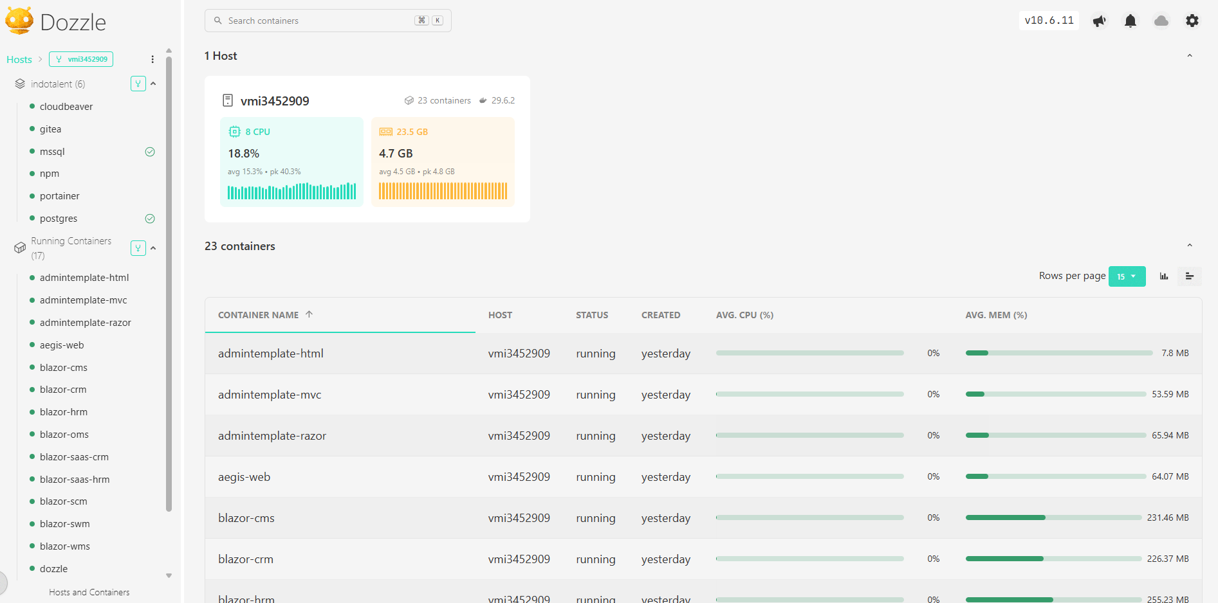Click the merge icon beside indotalent group
This screenshot has width=1218, height=603.
pos(138,84)
